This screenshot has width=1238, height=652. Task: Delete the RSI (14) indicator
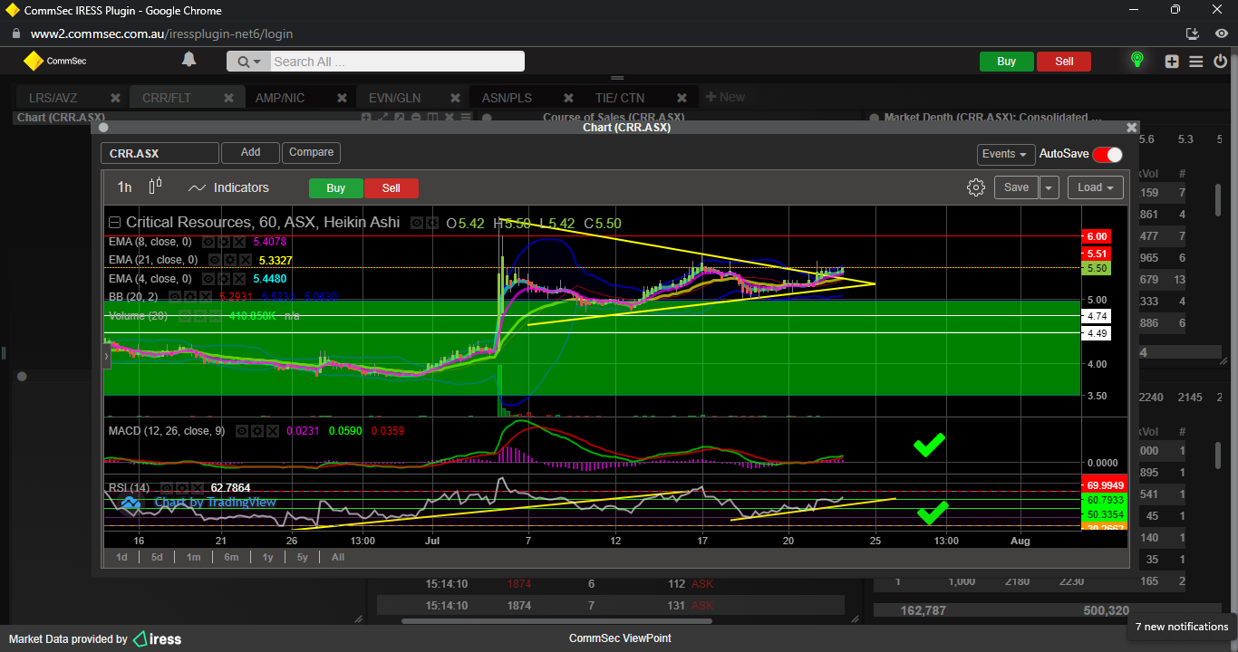pos(196,488)
